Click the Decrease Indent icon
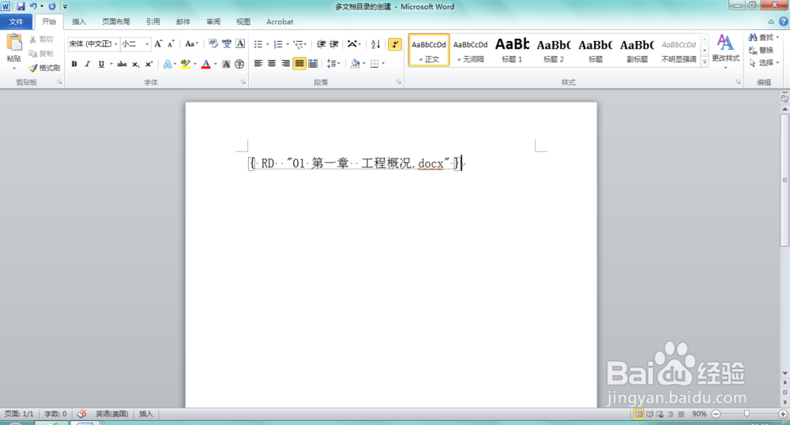The image size is (790, 425). click(321, 44)
